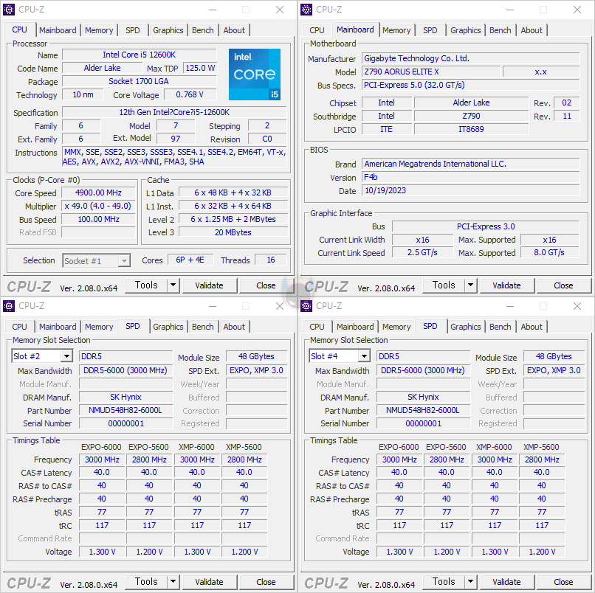Click the BIOS date 10/19/2023 field
Screen dimensions: 595x593
point(471,190)
